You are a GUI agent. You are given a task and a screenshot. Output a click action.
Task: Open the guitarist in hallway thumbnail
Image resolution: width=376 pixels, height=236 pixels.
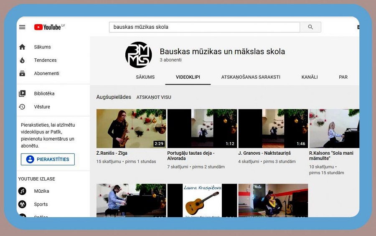pos(273,200)
